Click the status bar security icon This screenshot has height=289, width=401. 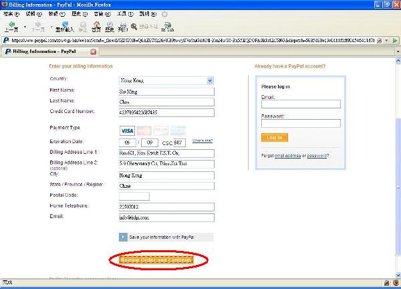[x=387, y=282]
